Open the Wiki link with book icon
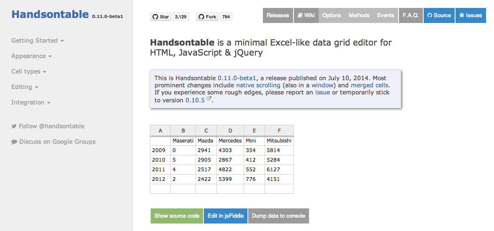This screenshot has height=231, width=494. 306,15
